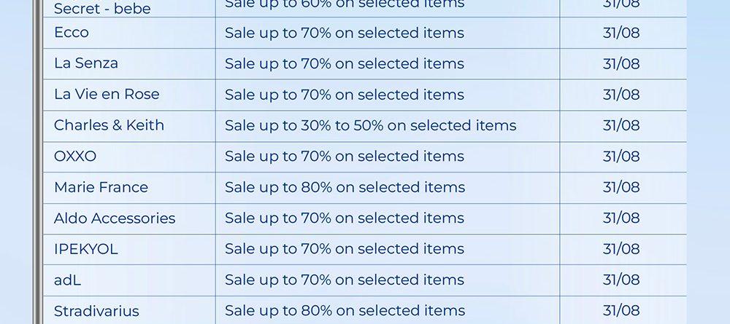Click La Vie en Rose brand name
This screenshot has height=324, width=730.
point(107,95)
